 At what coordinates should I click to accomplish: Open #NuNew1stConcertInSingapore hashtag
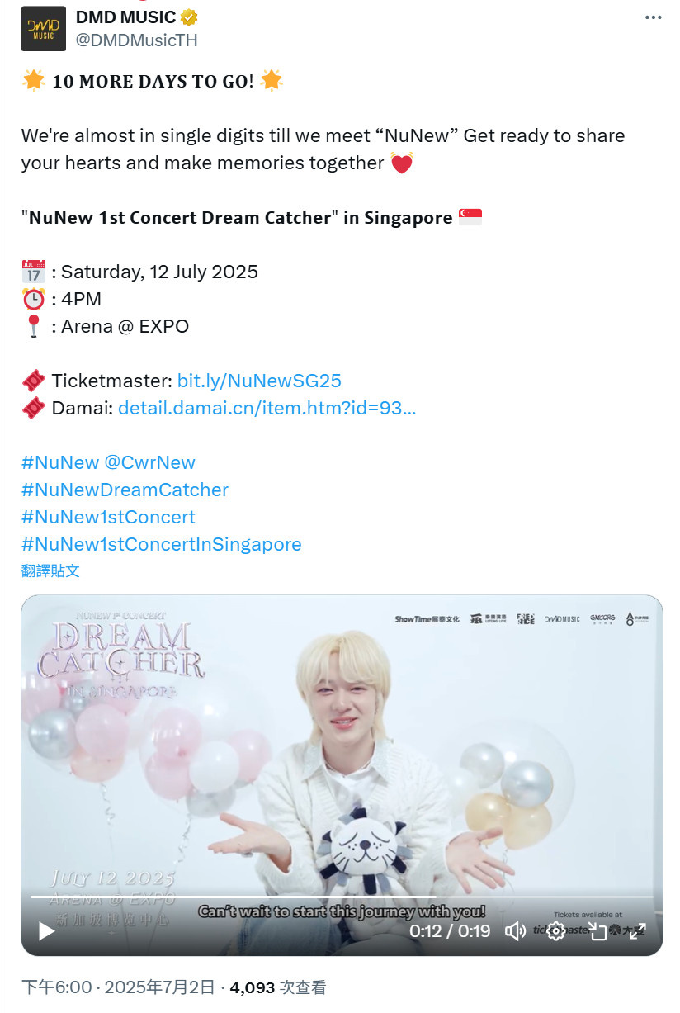(162, 544)
